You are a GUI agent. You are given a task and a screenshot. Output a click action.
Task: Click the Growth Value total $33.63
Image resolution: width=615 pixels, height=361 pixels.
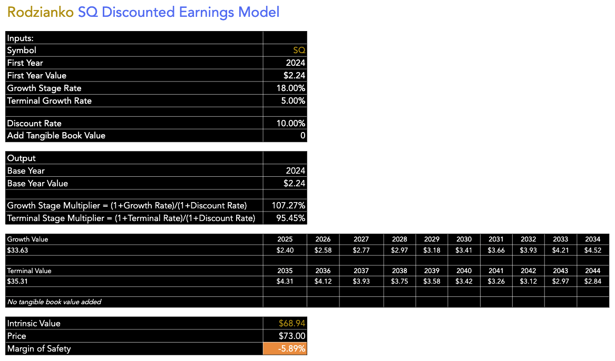17,250
